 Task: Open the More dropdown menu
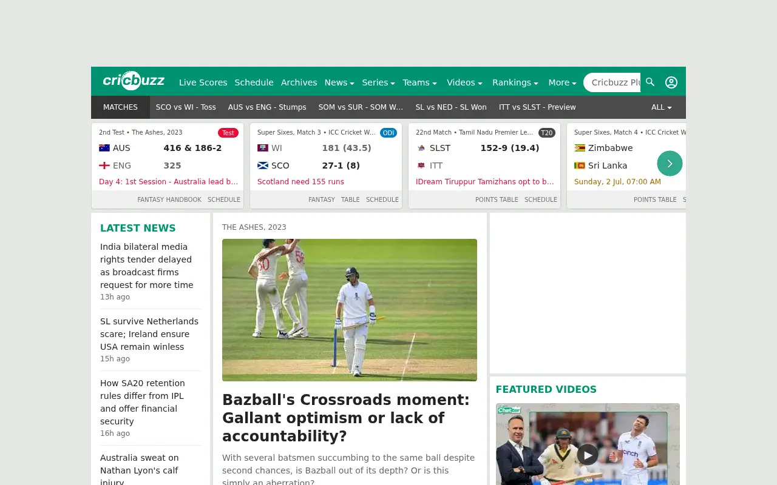[562, 82]
